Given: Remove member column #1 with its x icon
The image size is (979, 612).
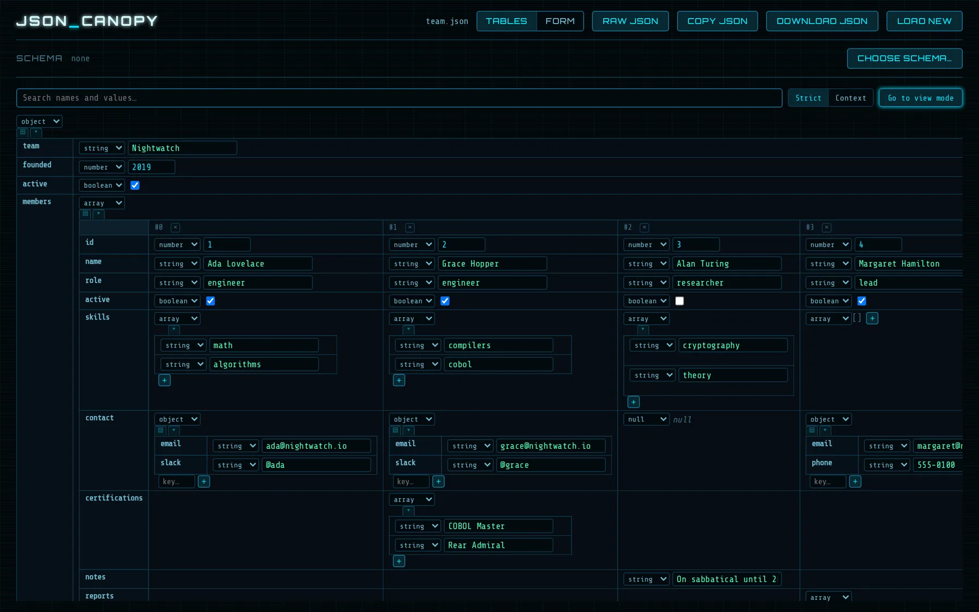Looking at the screenshot, I should coord(410,227).
